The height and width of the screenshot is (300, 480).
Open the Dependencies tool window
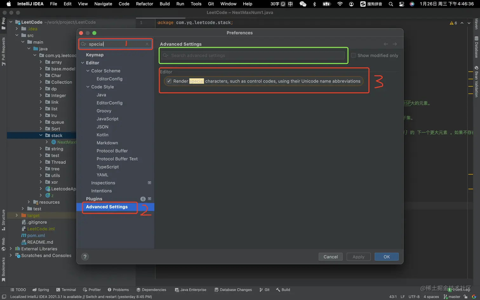point(151,290)
